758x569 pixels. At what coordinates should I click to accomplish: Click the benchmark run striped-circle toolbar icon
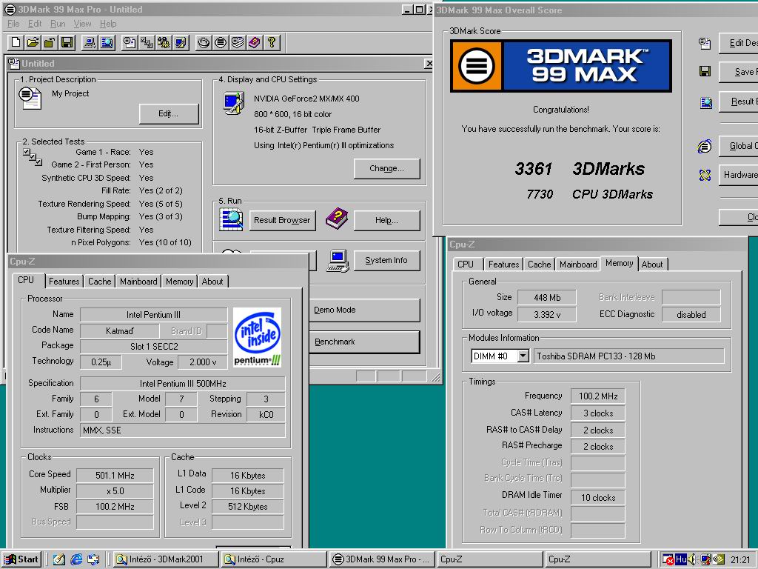tap(221, 42)
